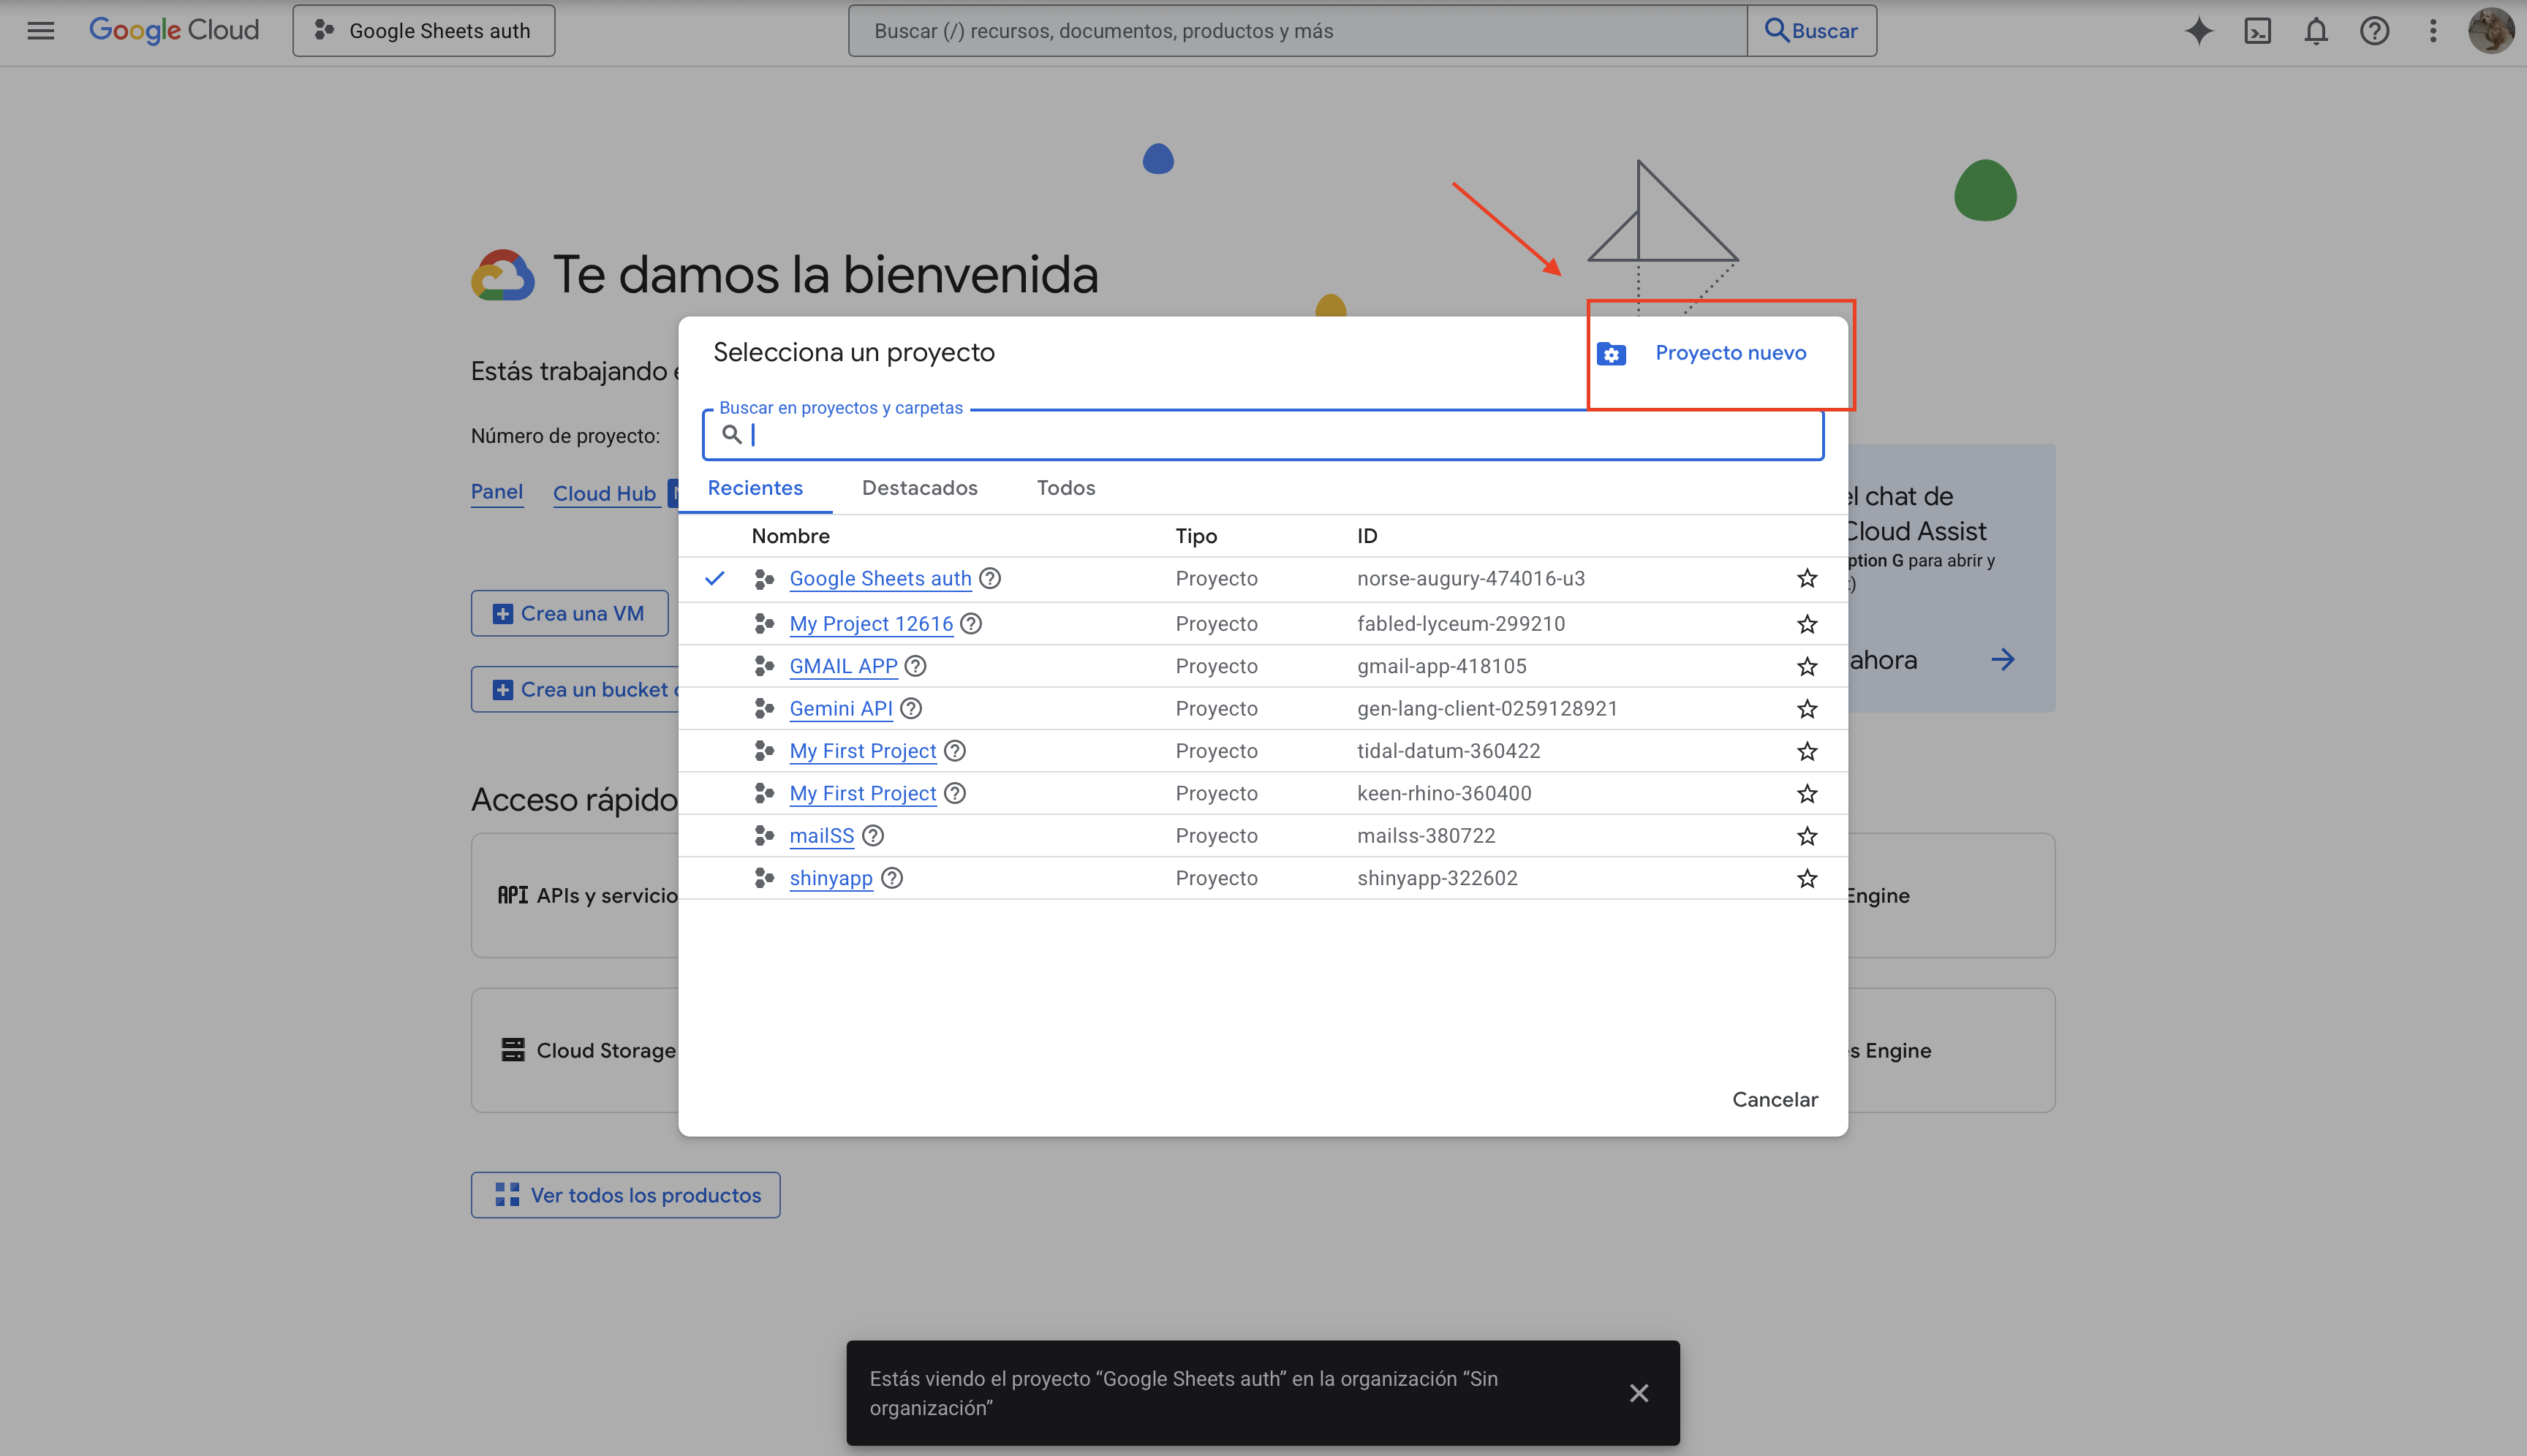Image resolution: width=2527 pixels, height=1456 pixels.
Task: Switch to the Todos tab
Action: click(1065, 488)
